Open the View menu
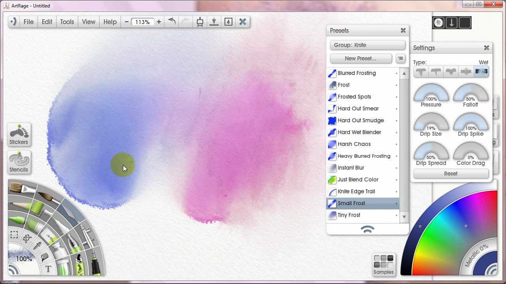Viewport: 506px width, 284px height. pos(89,22)
